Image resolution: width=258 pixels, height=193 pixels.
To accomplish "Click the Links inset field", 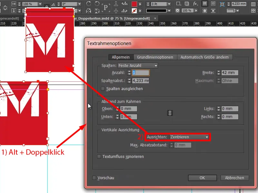I will [230, 109].
